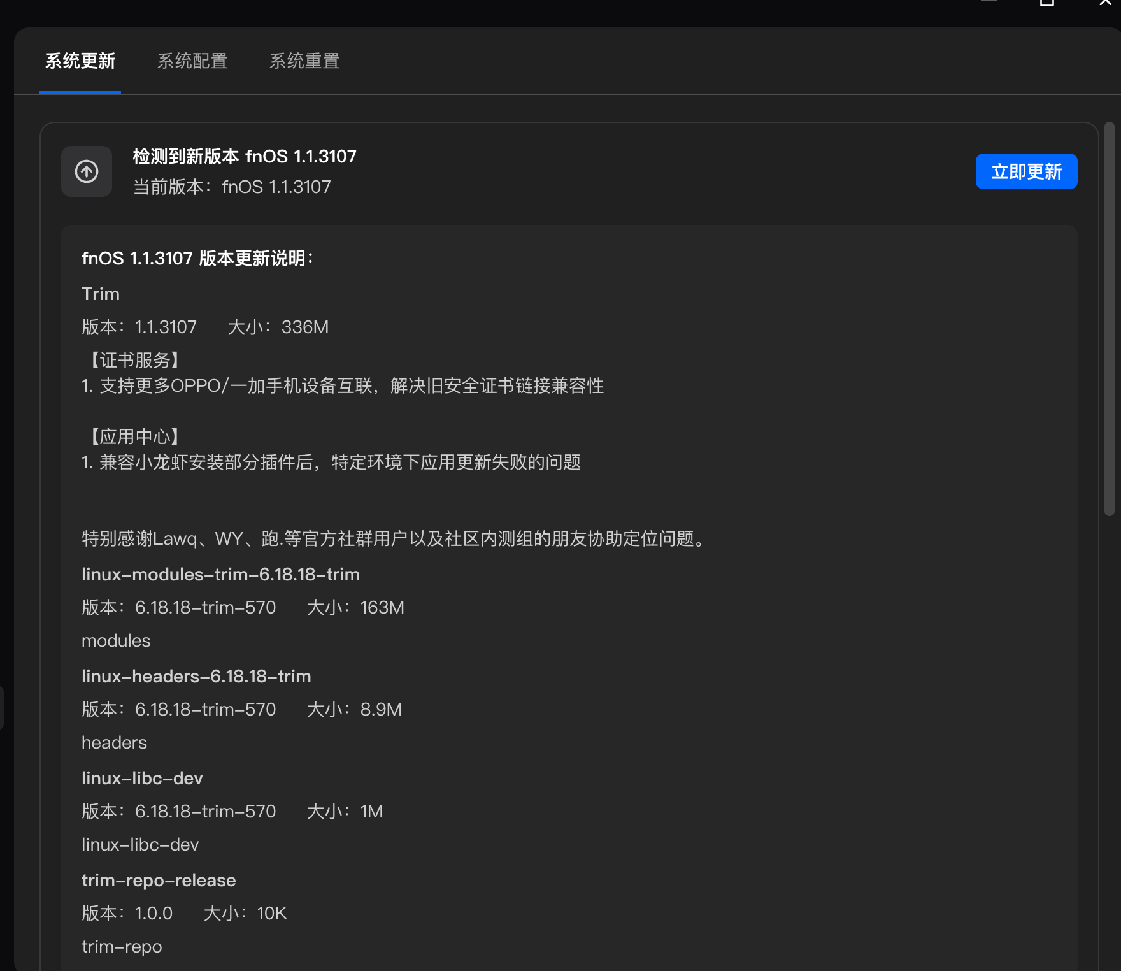
Task: Click the maximize window icon
Action: click(x=1047, y=3)
